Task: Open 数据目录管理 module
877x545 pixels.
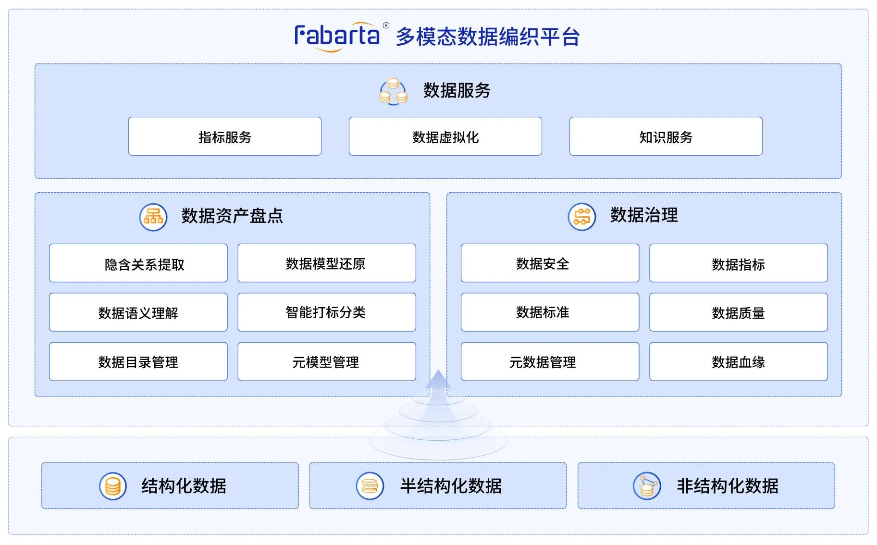Action: (138, 362)
